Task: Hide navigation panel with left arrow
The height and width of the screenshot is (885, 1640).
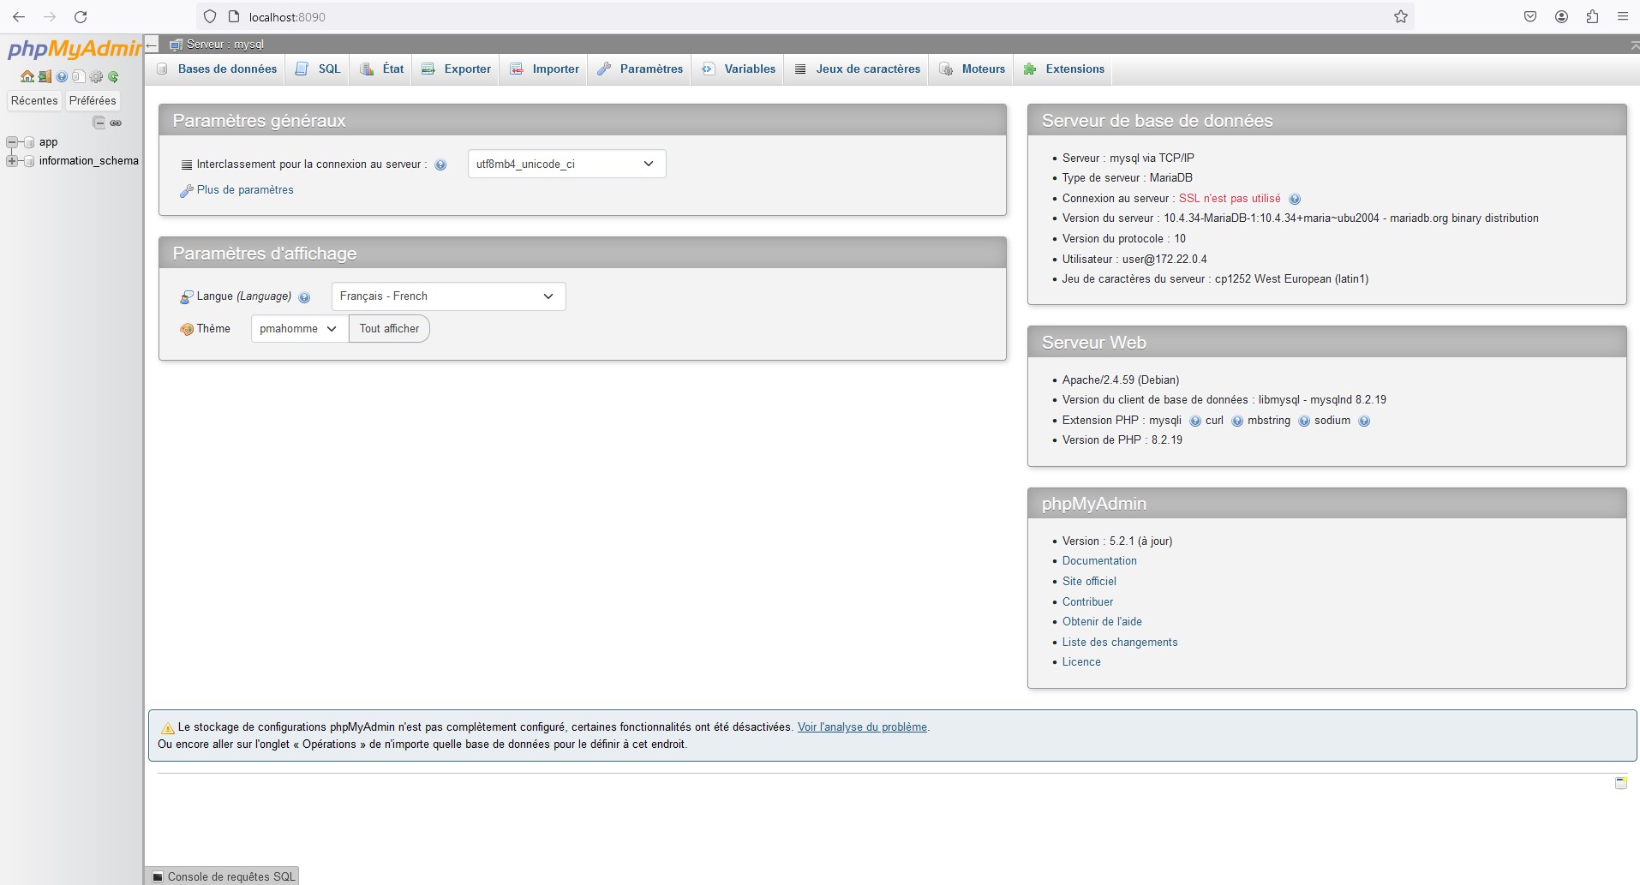Action: pos(152,45)
